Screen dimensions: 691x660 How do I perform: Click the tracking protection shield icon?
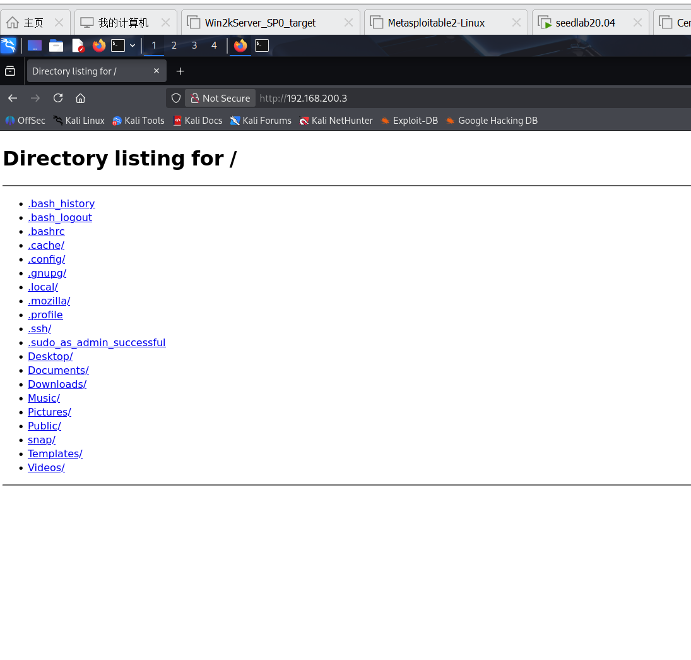(x=176, y=98)
